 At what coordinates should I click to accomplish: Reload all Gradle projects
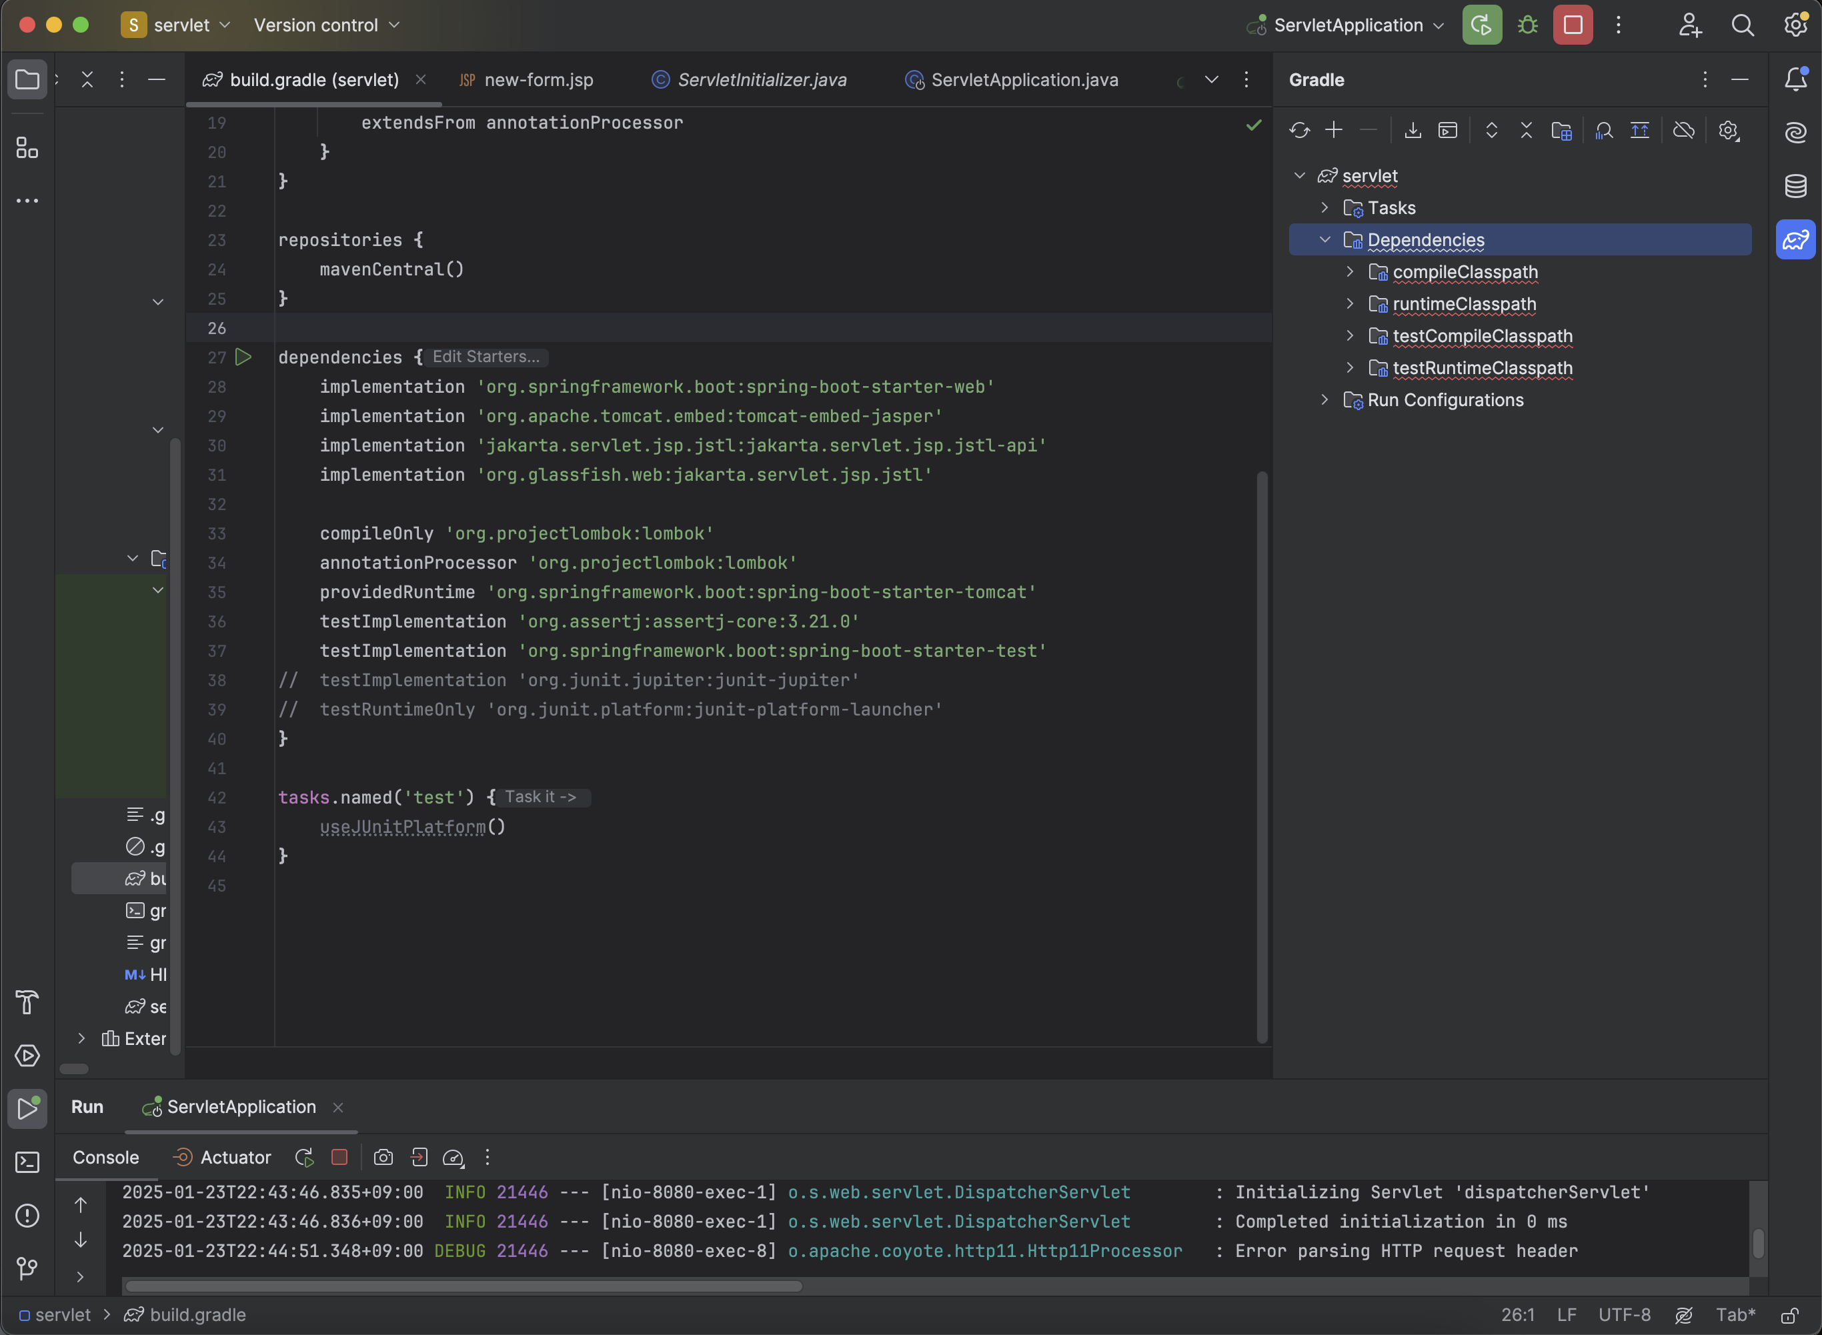tap(1299, 130)
